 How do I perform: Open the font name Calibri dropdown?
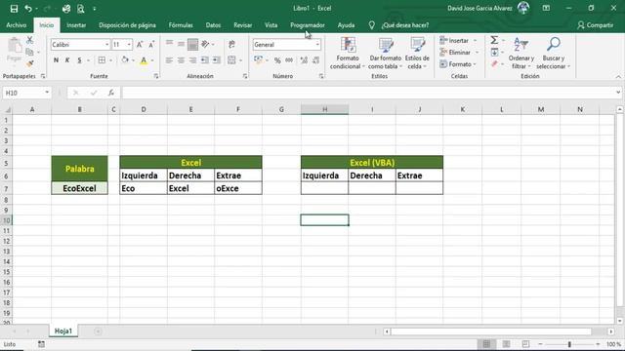106,45
